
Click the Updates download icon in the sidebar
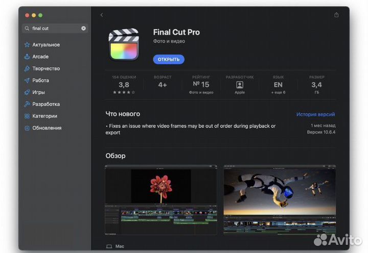27,128
